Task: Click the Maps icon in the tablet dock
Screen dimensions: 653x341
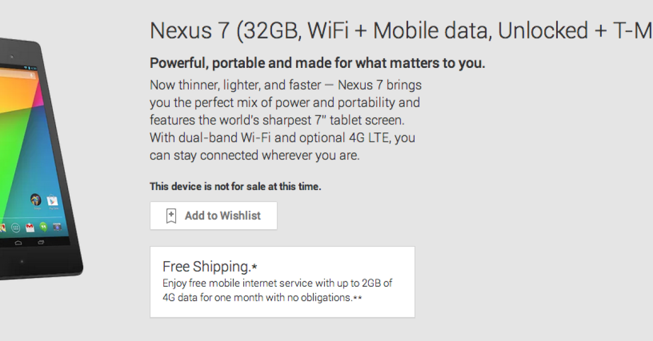Action: (x=3, y=226)
